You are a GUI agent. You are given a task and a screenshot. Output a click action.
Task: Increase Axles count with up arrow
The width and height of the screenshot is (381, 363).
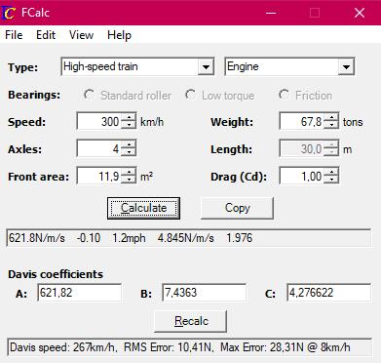pyautogui.click(x=129, y=145)
